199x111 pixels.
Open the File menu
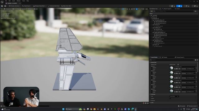pyautogui.click(x=6, y=1)
